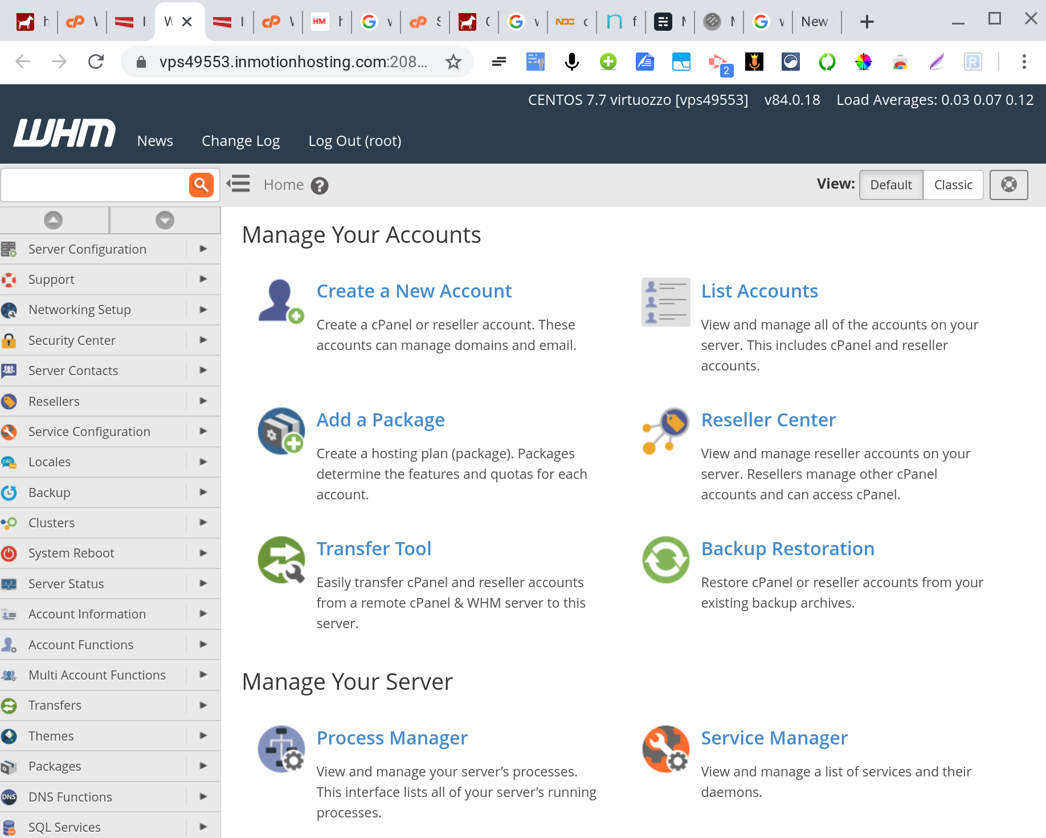This screenshot has width=1046, height=838.
Task: Expand Account Functions section arrow
Action: [x=203, y=644]
